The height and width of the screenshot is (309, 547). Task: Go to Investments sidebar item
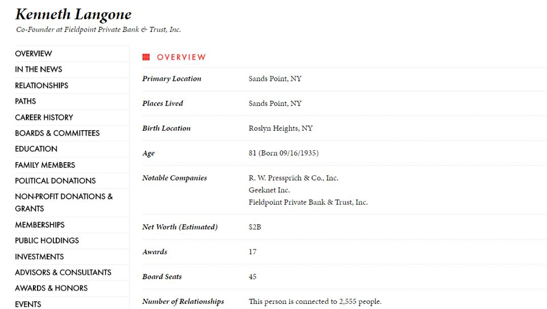point(39,257)
